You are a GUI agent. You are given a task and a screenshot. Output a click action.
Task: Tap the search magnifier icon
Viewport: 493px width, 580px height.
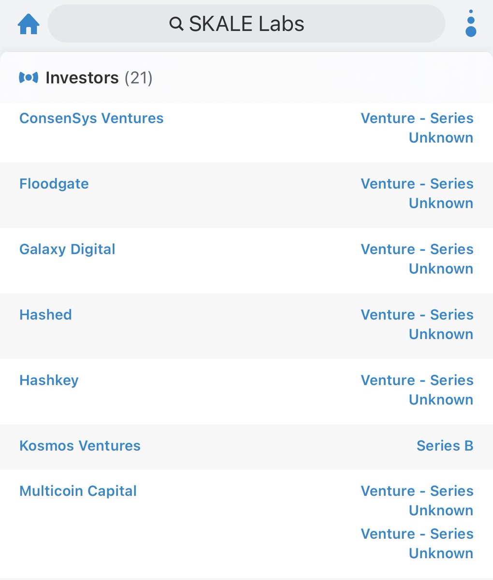click(176, 23)
